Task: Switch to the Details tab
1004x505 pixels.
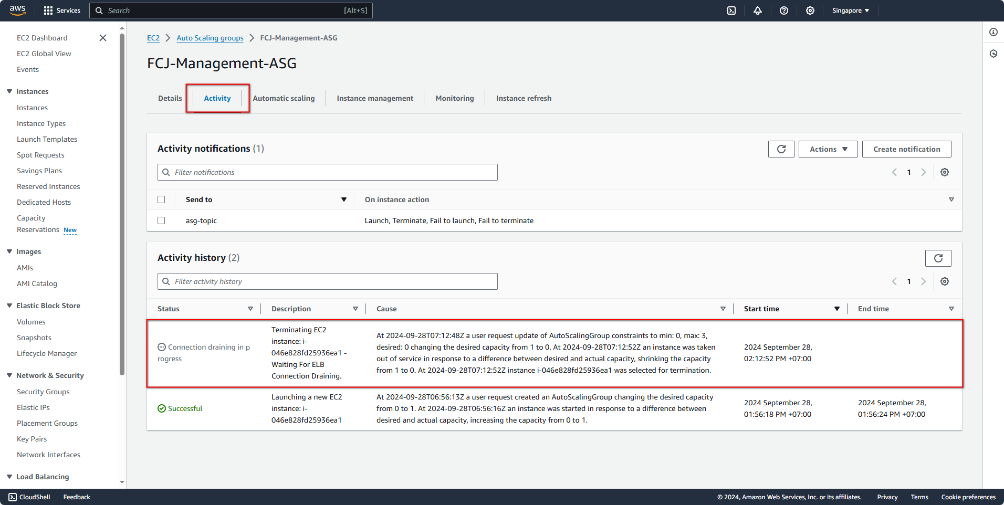Action: [170, 98]
